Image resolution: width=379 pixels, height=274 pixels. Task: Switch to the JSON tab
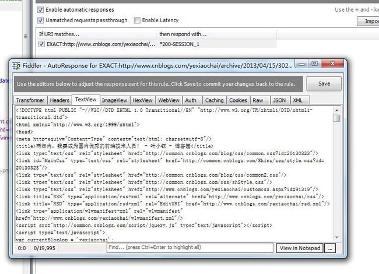point(279,100)
